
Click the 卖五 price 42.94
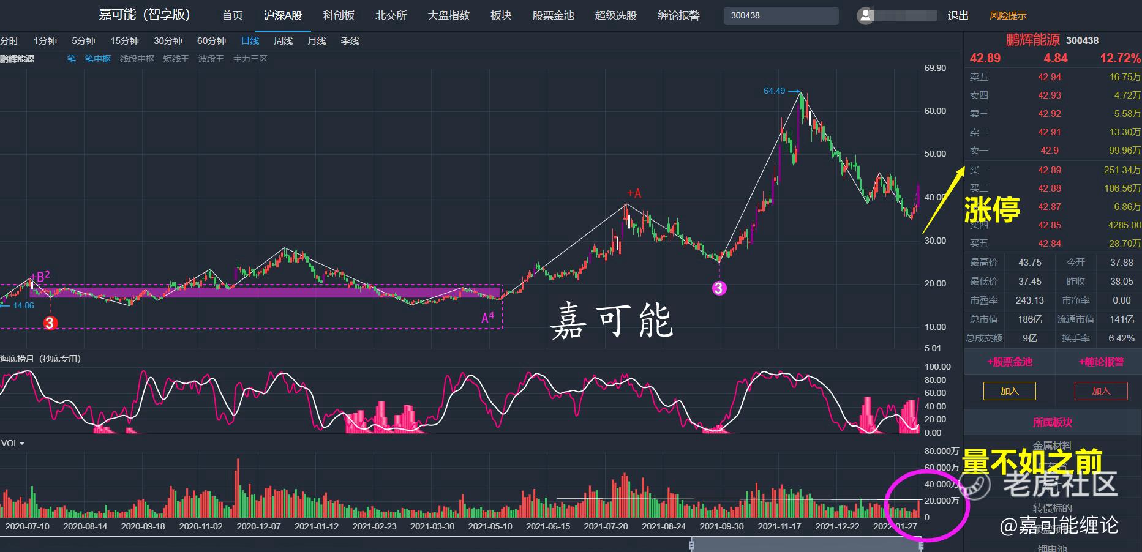pos(1050,77)
